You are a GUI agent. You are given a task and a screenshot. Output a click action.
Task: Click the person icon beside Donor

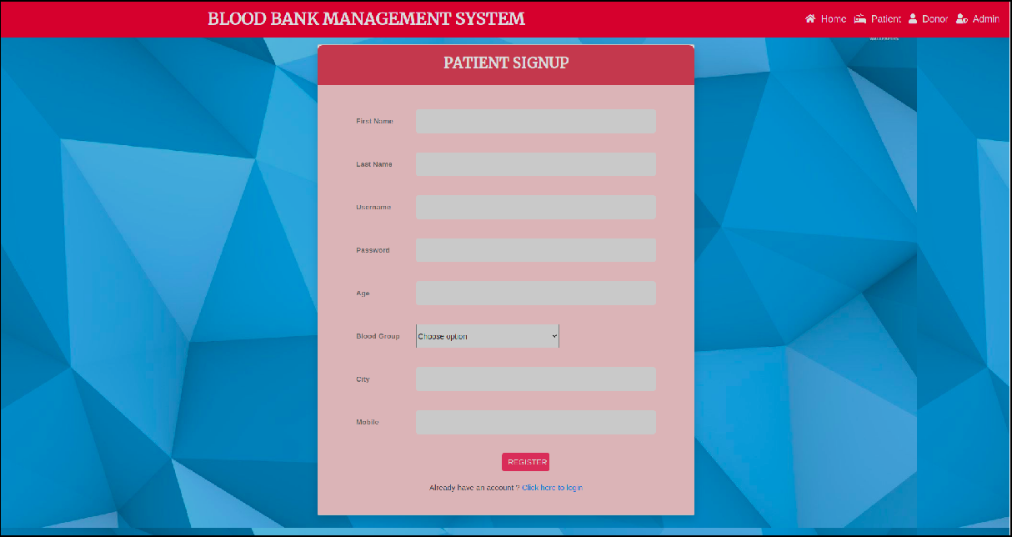913,18
